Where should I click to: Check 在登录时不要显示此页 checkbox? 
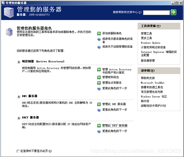[18, 151]
